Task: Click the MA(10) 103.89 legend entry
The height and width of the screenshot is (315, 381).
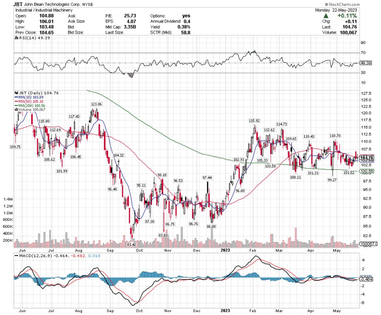Action: (29, 97)
